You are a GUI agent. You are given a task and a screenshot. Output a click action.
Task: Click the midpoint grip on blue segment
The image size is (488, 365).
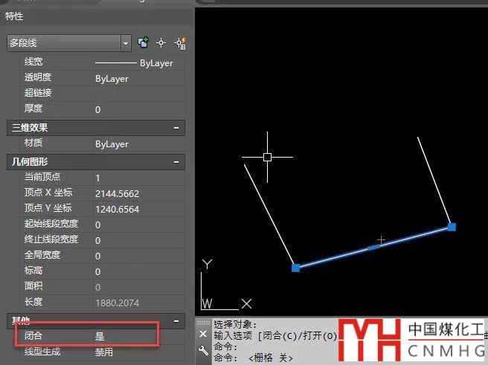(x=373, y=247)
